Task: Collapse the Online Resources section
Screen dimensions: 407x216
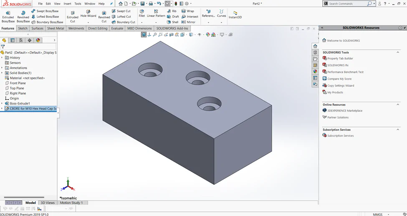Action: coord(398,105)
